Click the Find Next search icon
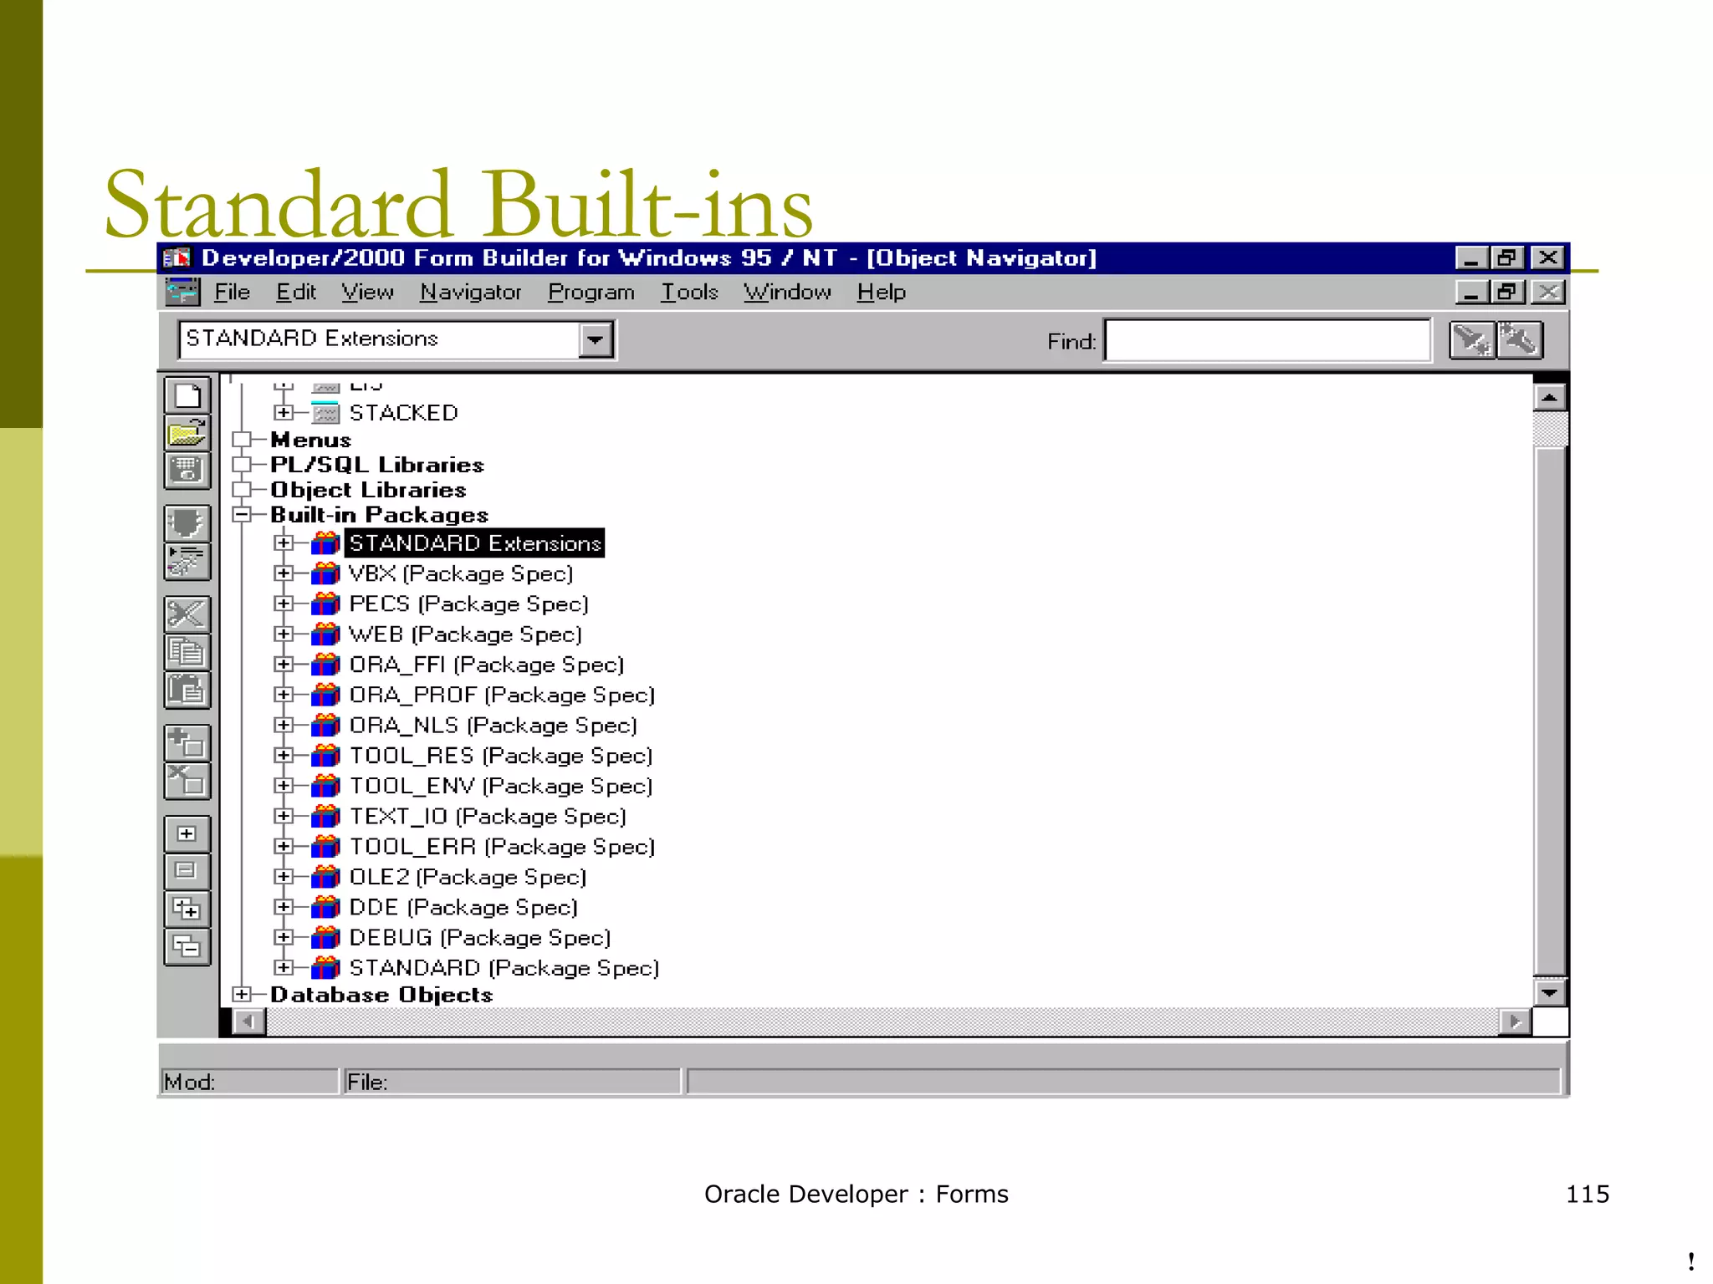Image resolution: width=1713 pixels, height=1284 pixels. (1472, 340)
